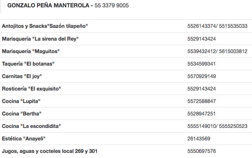Select Marisquería "La sirena del Rey" row label
The width and height of the screenshot is (252, 158).
(40, 39)
